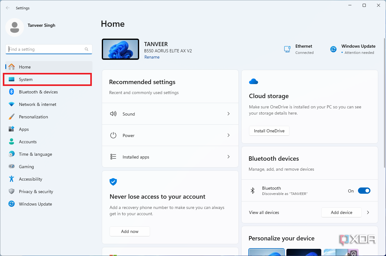
Task: Select the Accessibility figure icon
Action: pos(12,179)
